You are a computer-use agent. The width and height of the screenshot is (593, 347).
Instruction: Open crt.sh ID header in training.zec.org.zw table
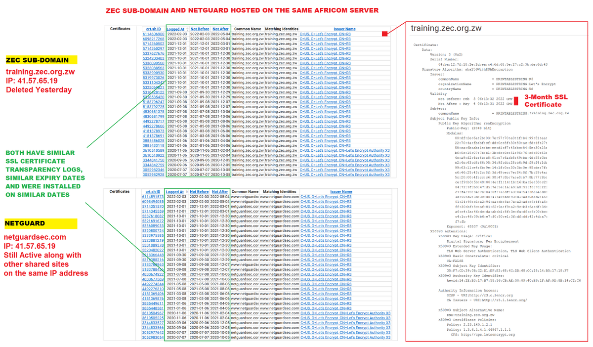(x=153, y=29)
